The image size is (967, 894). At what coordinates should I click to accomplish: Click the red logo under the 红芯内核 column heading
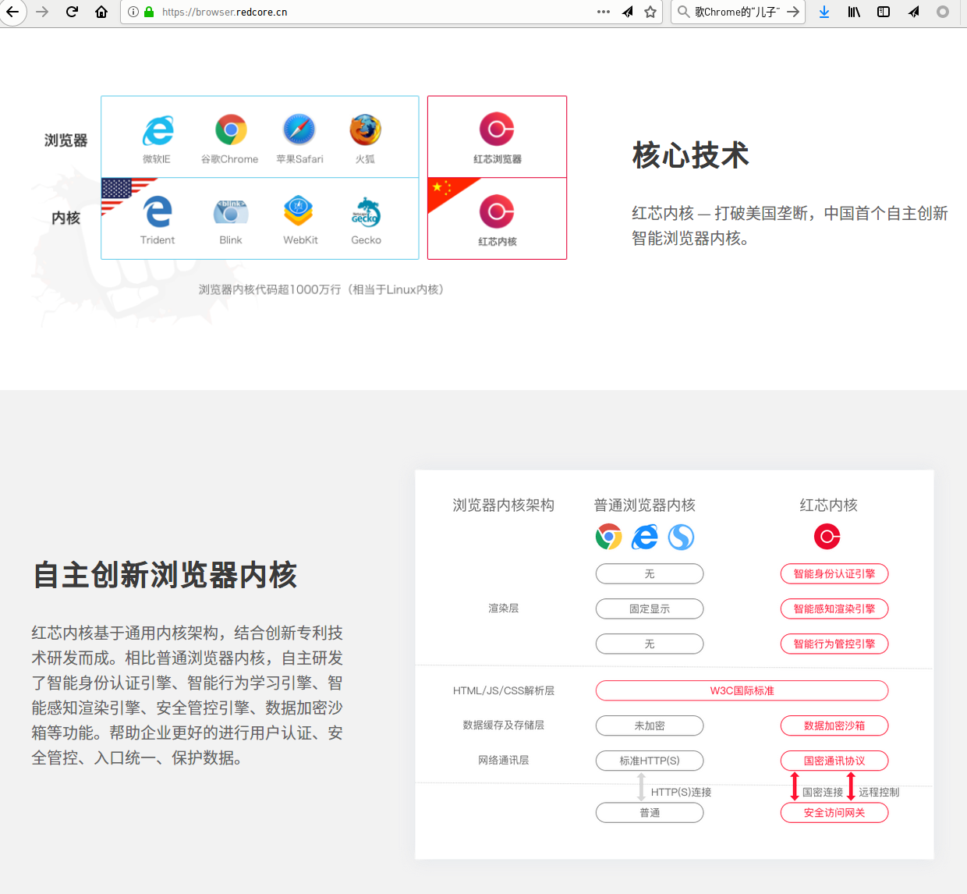click(x=827, y=537)
